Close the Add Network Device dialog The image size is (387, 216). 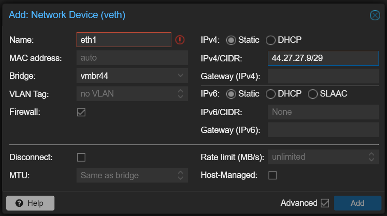(375, 16)
